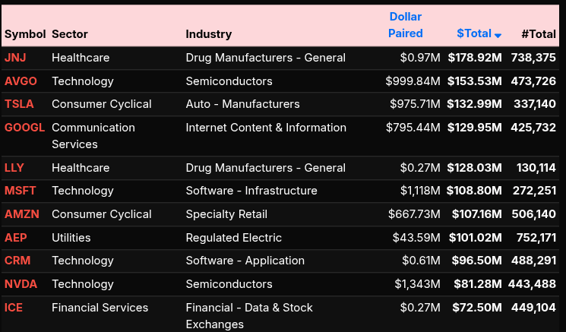Click the Industry column header
Viewport: 566px width, 332px height.
209,34
